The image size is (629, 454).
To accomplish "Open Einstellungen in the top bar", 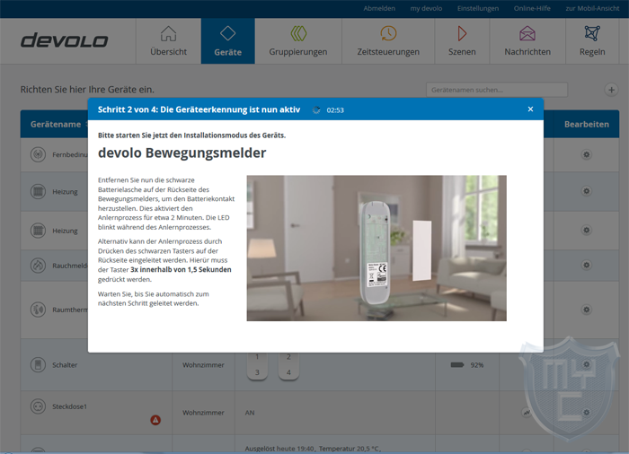I will tap(478, 8).
